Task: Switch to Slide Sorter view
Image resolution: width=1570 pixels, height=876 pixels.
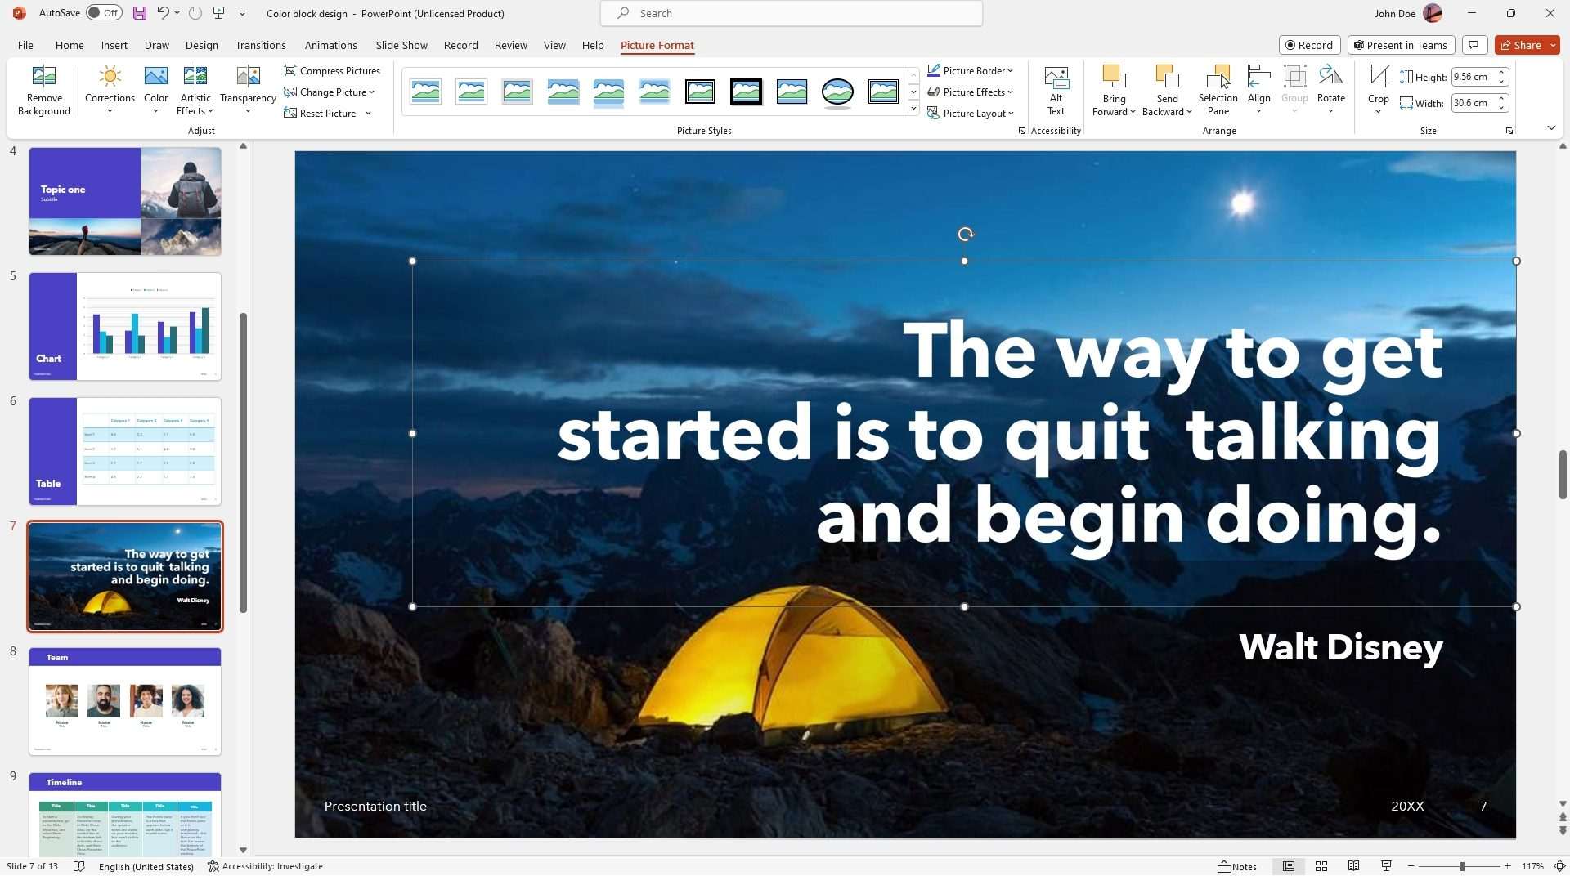Action: tap(1321, 866)
